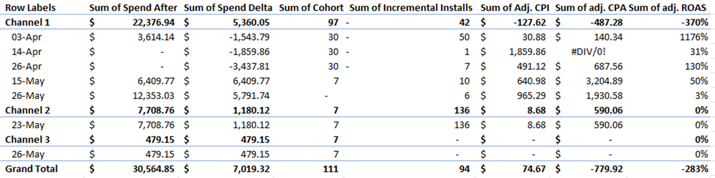This screenshot has height=178, width=715.
Task: Click the 15-May date row label
Action: pyautogui.click(x=28, y=81)
